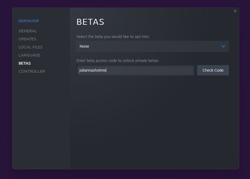
Task: Open the beta selection dropdown showing None
Action: tap(152, 46)
